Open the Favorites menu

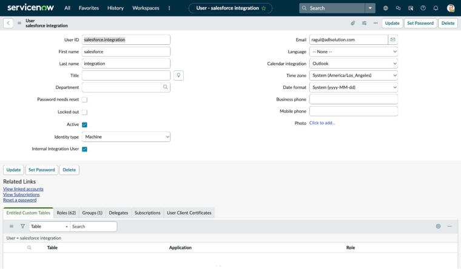[x=89, y=8]
